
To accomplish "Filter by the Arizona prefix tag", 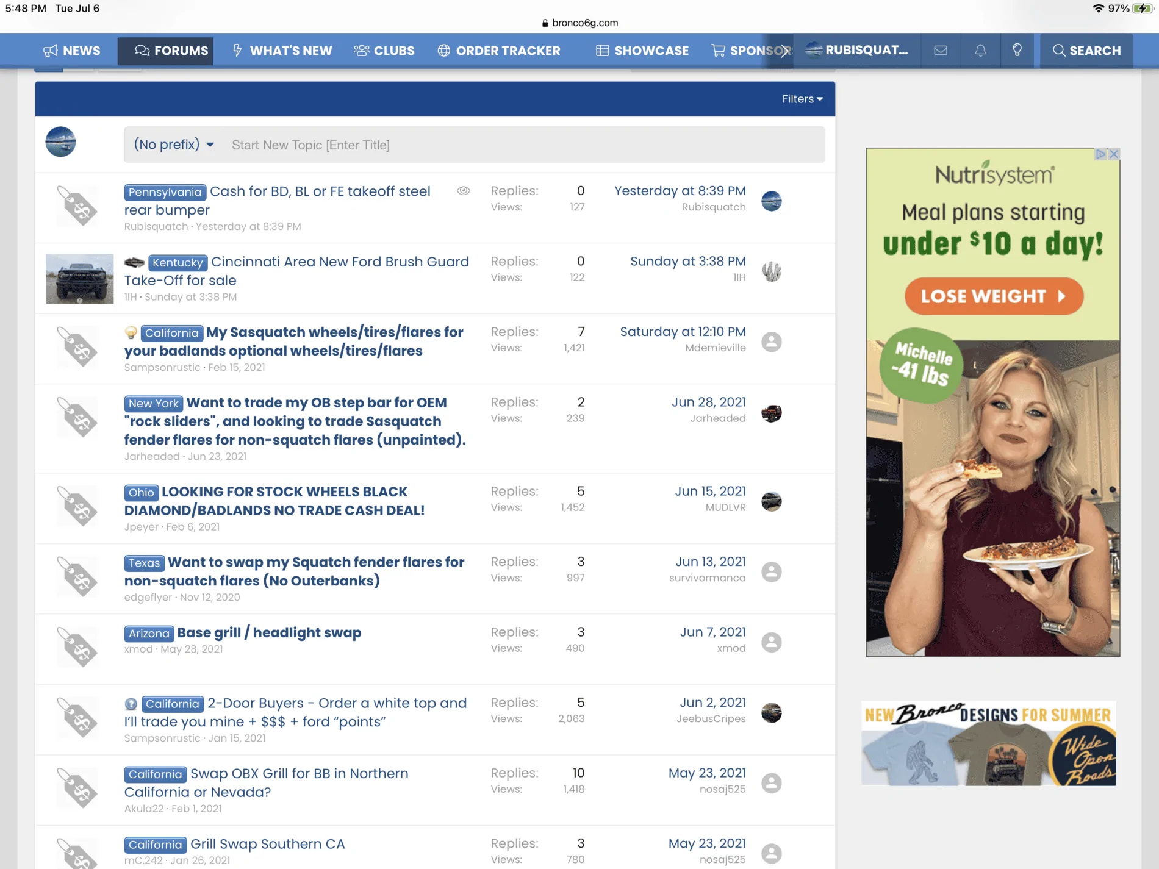I will pyautogui.click(x=149, y=634).
